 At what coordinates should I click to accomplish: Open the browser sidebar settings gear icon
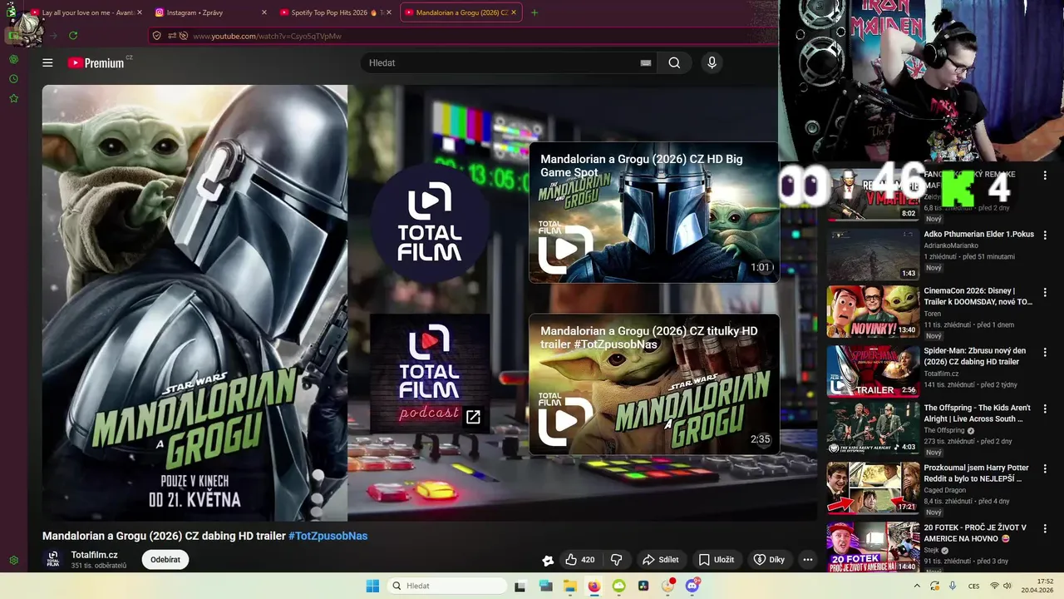point(13,560)
